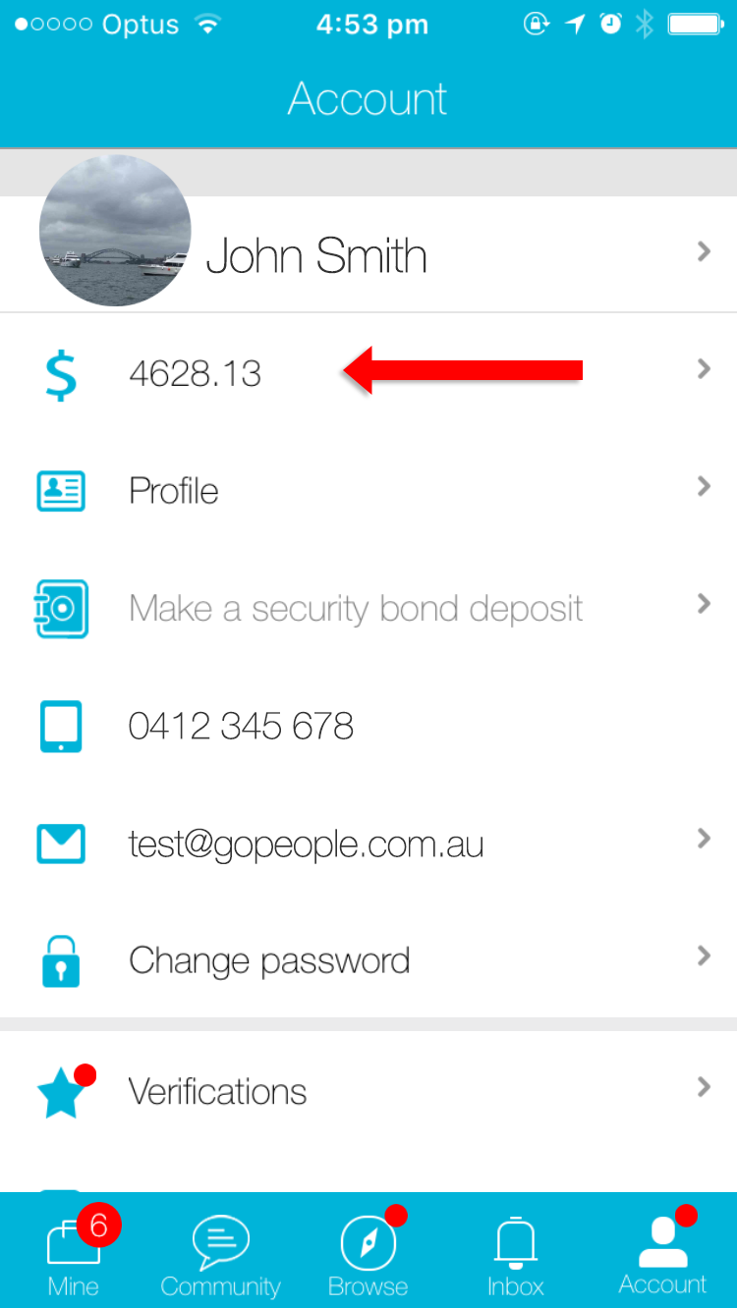The image size is (737, 1308).
Task: Switch to the Mine tab
Action: (74, 1250)
